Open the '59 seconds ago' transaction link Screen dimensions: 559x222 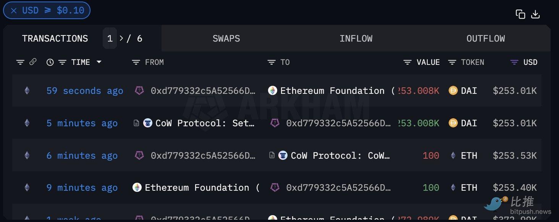[85, 91]
